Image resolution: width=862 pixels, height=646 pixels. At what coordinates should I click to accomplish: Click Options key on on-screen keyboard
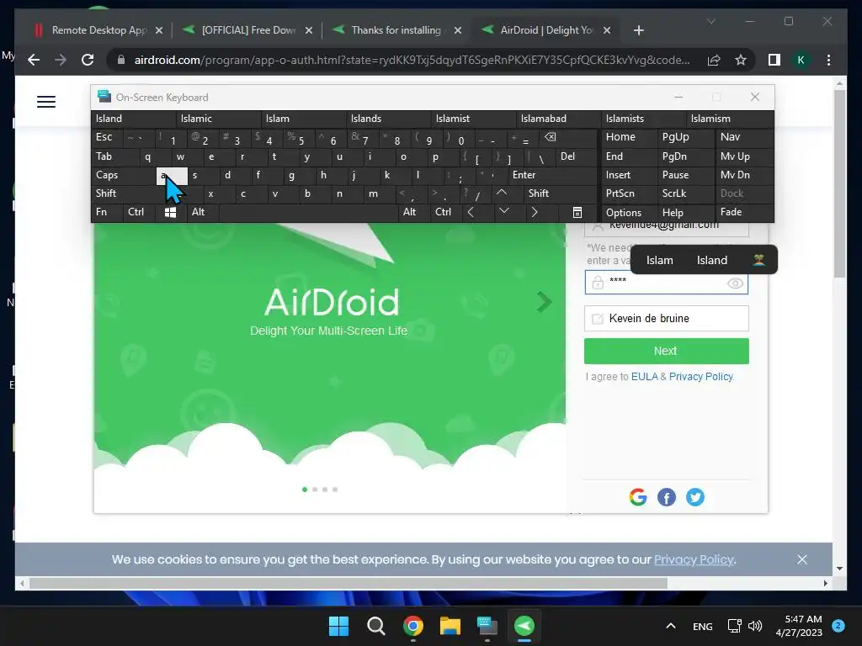630,212
